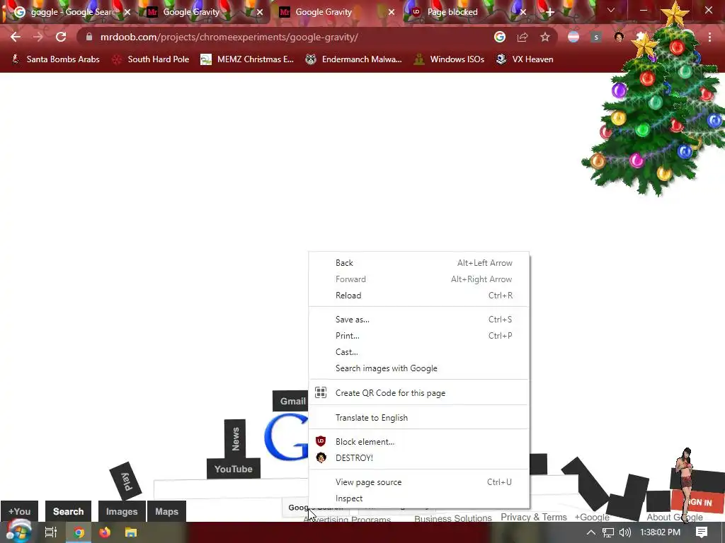Viewport: 725px width, 543px height.
Task: Open the Windows Start button
Action: coord(18,532)
